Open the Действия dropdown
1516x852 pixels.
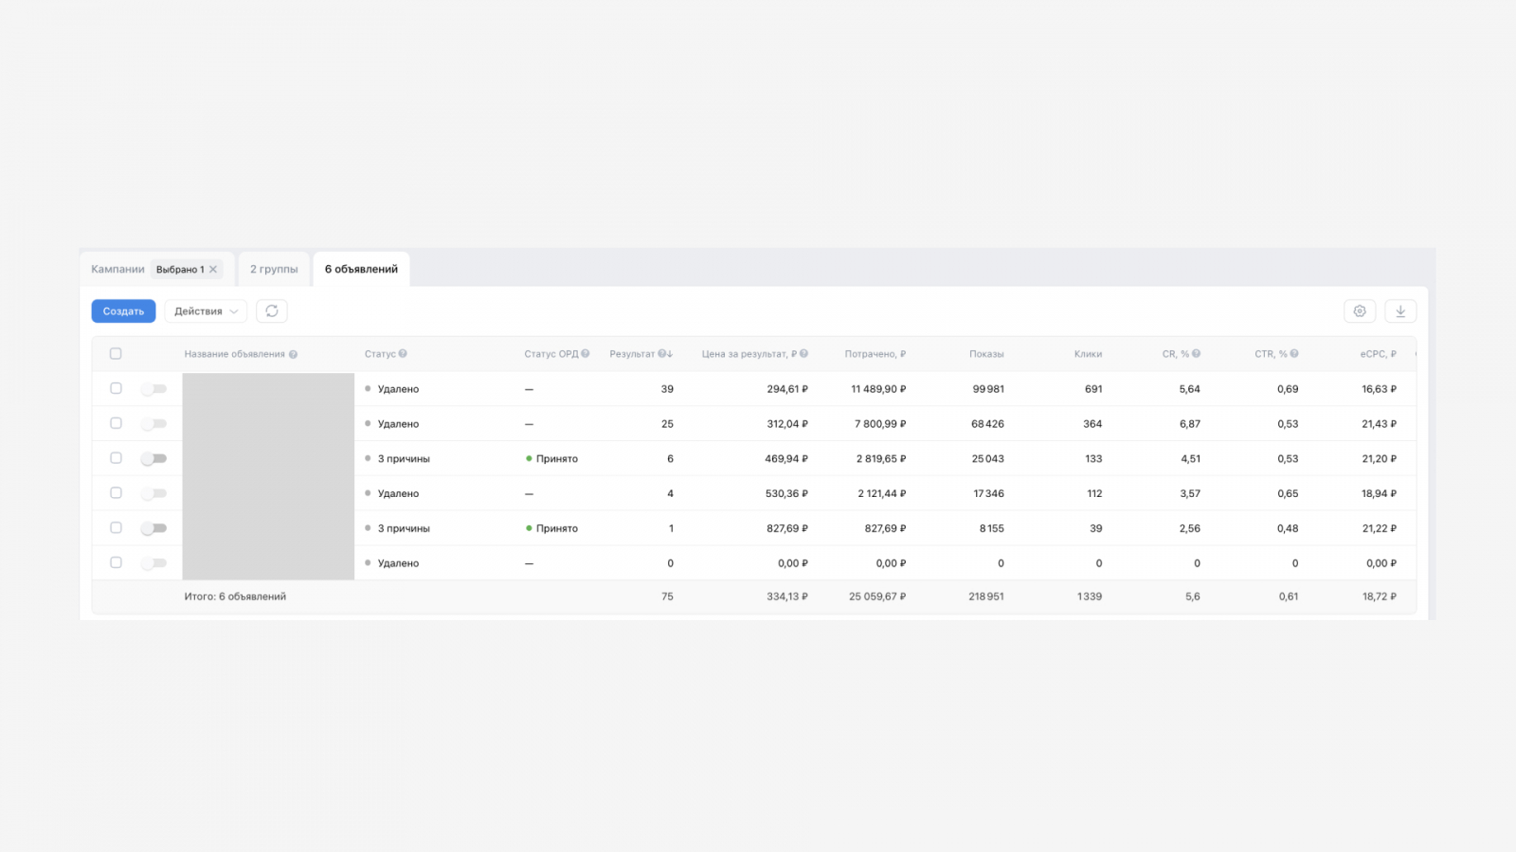tap(206, 311)
